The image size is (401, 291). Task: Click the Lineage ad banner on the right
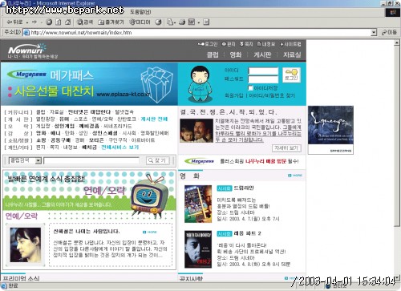[x=330, y=130]
